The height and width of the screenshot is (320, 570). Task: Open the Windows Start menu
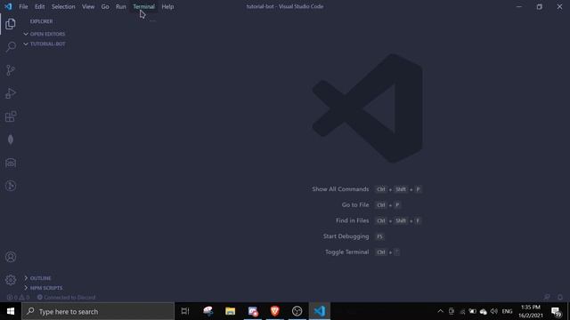click(x=11, y=311)
